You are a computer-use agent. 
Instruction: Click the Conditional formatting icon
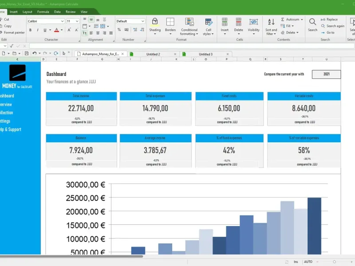(189, 22)
